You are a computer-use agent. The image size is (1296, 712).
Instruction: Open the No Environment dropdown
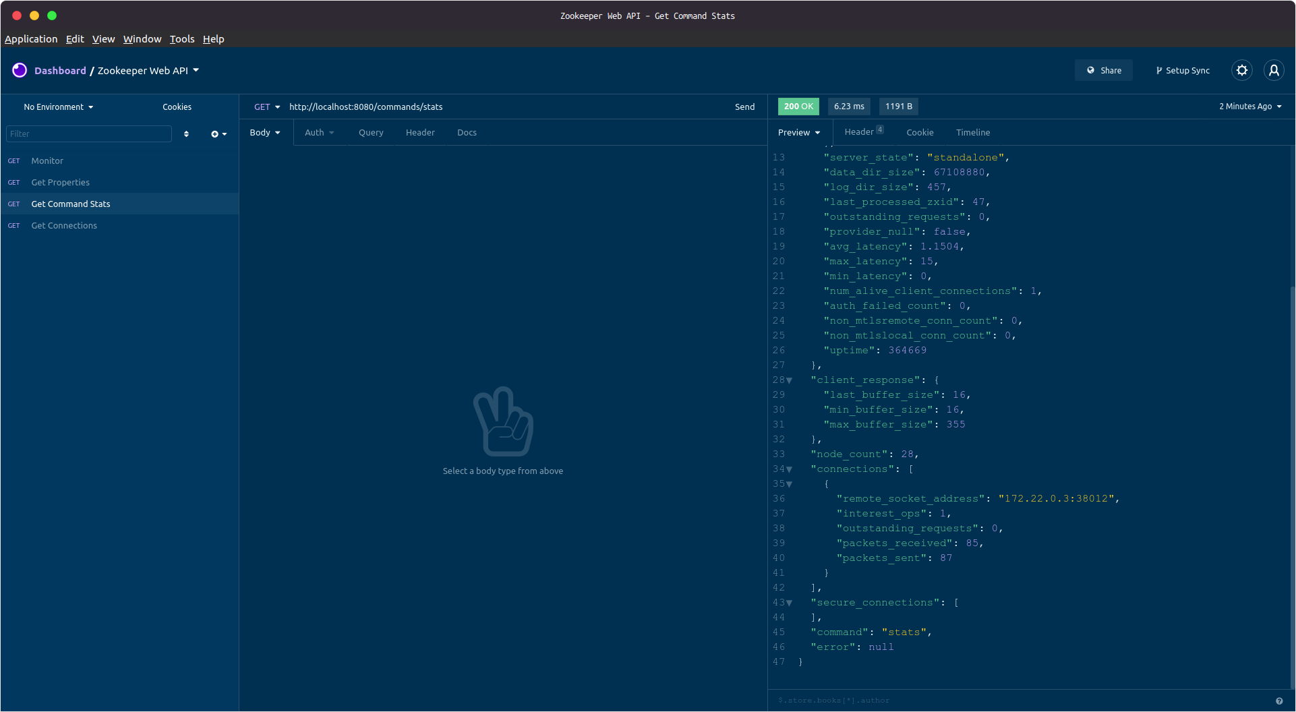click(59, 107)
